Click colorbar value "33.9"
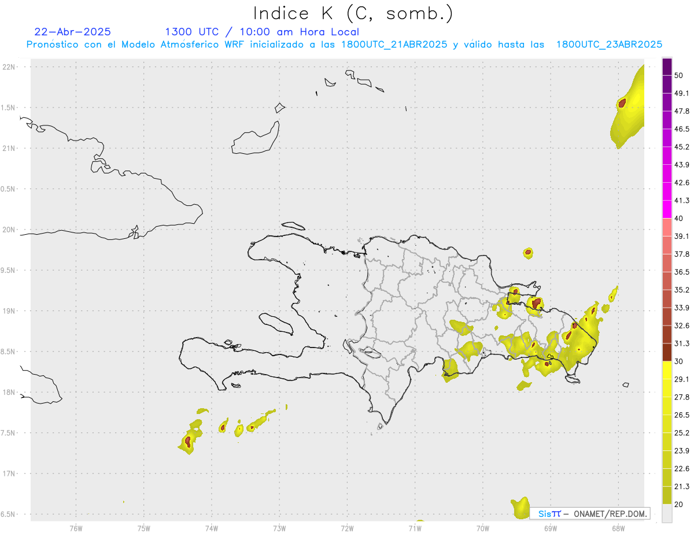The height and width of the screenshot is (536, 694). tap(682, 308)
